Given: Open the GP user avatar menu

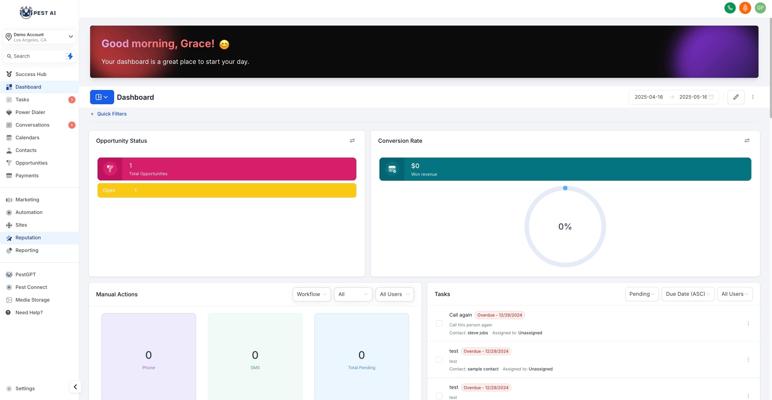Looking at the screenshot, I should click(x=760, y=8).
